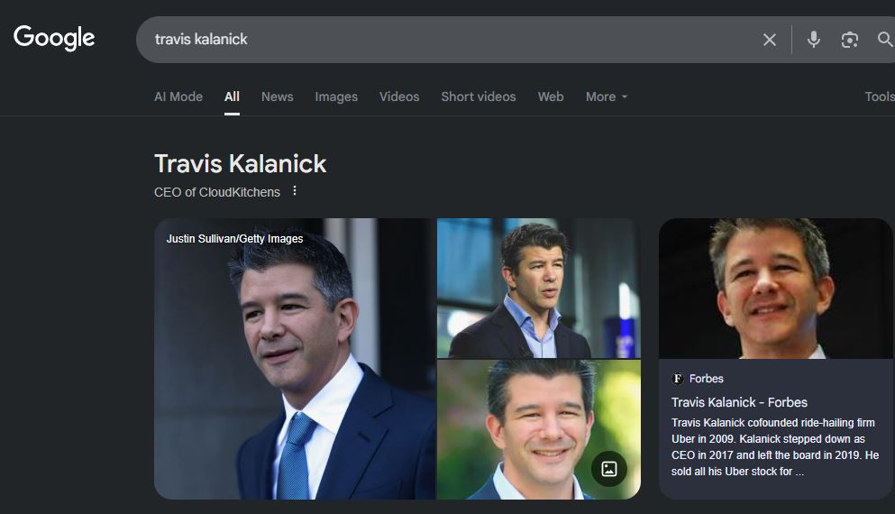The height and width of the screenshot is (514, 895).
Task: Click the Forbes article snippet text
Action: [775, 447]
